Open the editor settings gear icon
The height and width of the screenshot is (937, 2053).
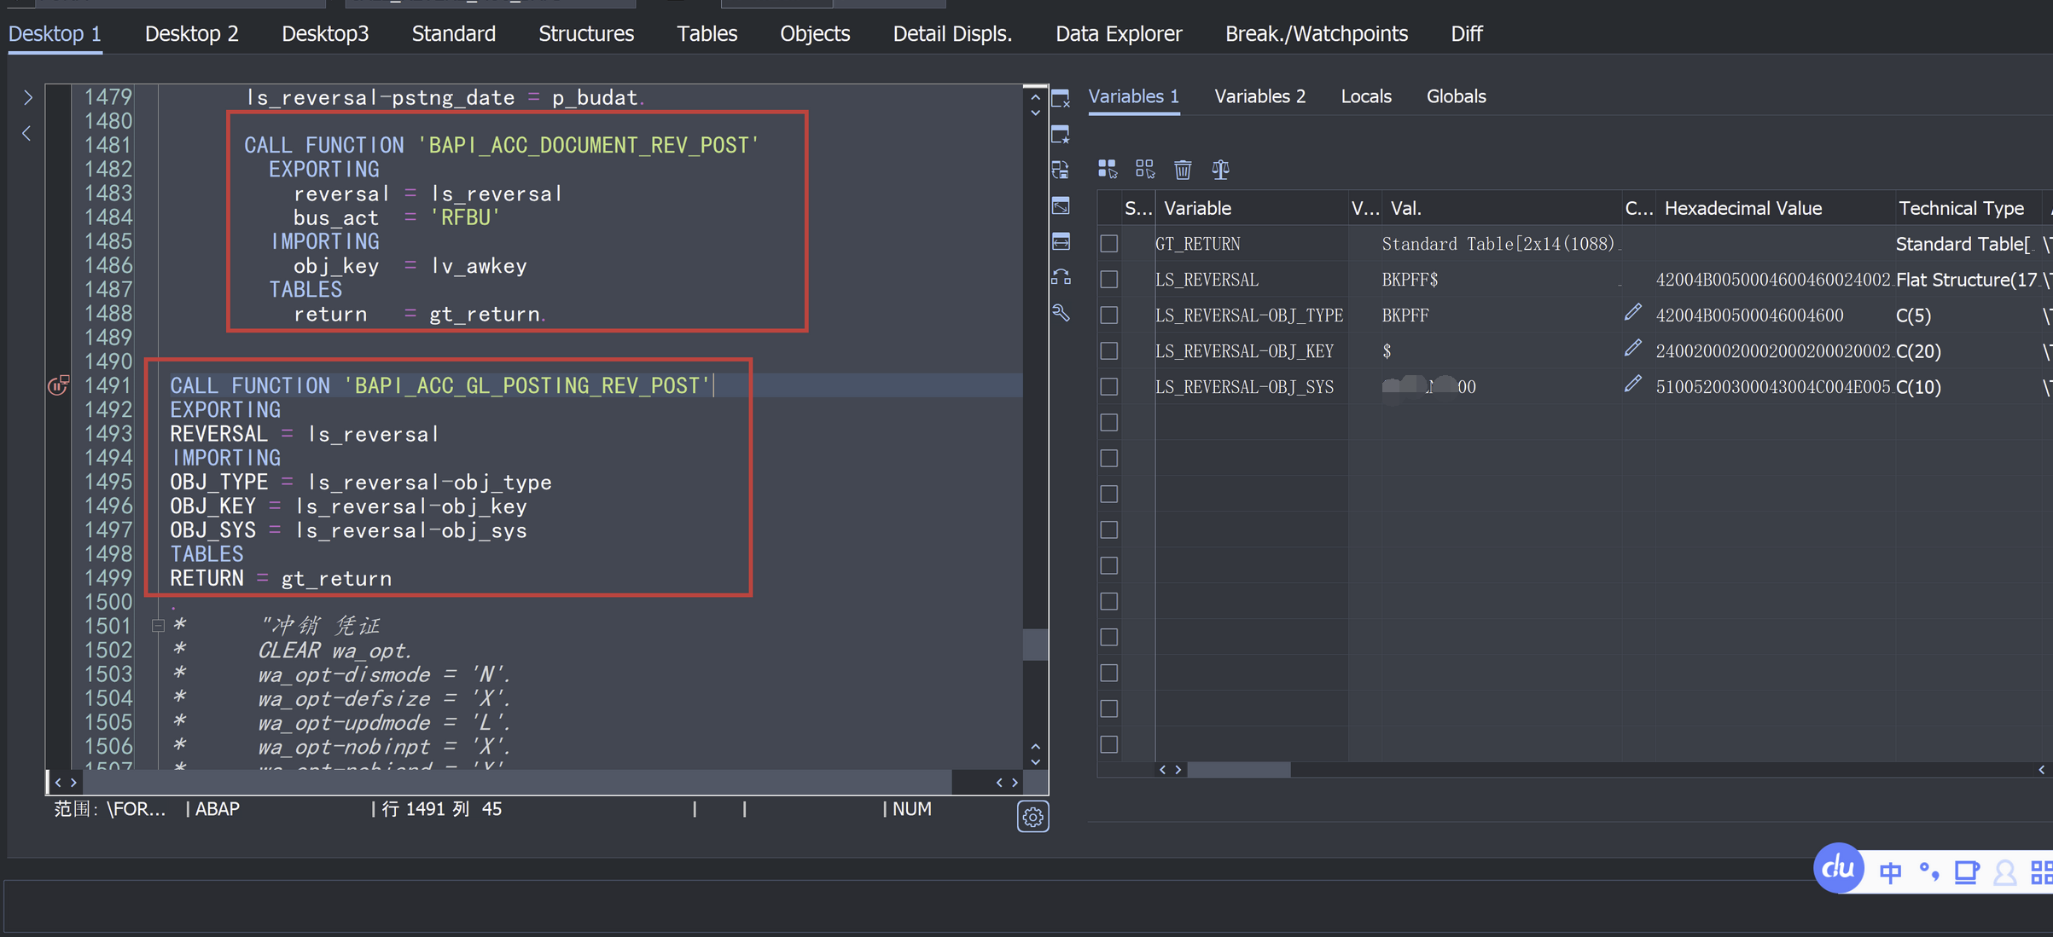pos(1032,817)
